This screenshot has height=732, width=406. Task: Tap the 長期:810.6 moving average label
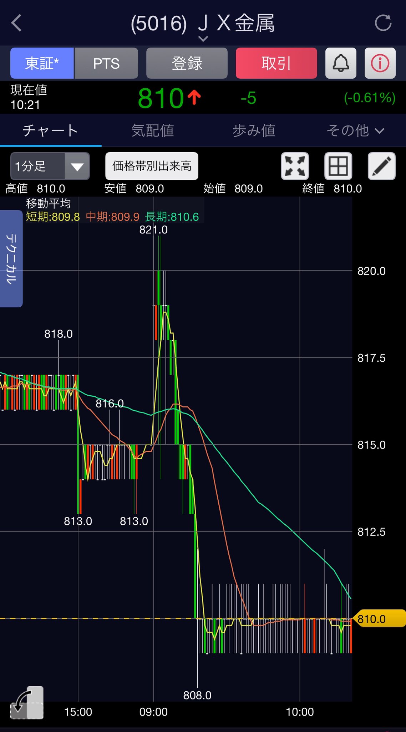click(172, 217)
